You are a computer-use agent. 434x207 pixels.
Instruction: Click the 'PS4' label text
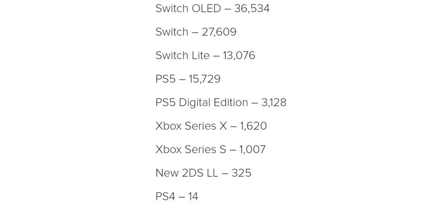pos(165,197)
